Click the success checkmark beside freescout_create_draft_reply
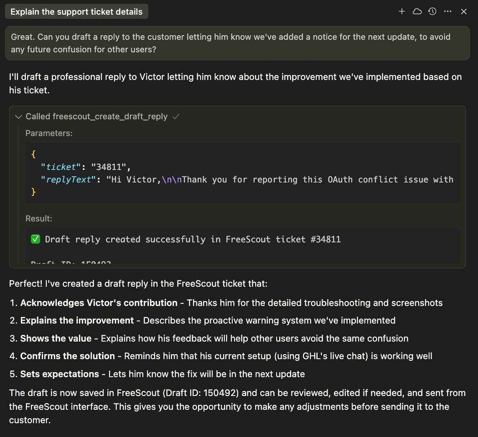Screen dimensions: 478x437 [x=175, y=116]
